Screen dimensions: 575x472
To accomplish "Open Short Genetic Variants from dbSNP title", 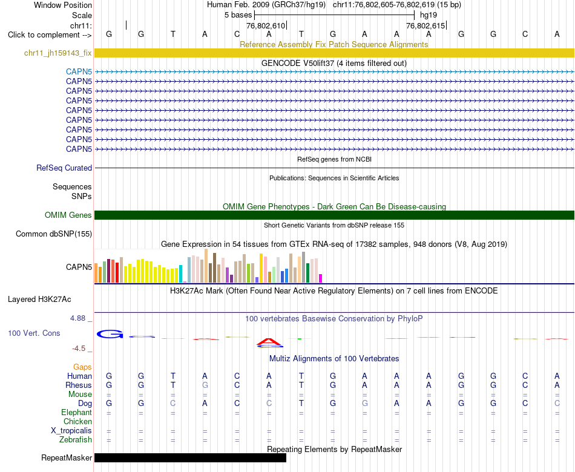I will (x=334, y=225).
